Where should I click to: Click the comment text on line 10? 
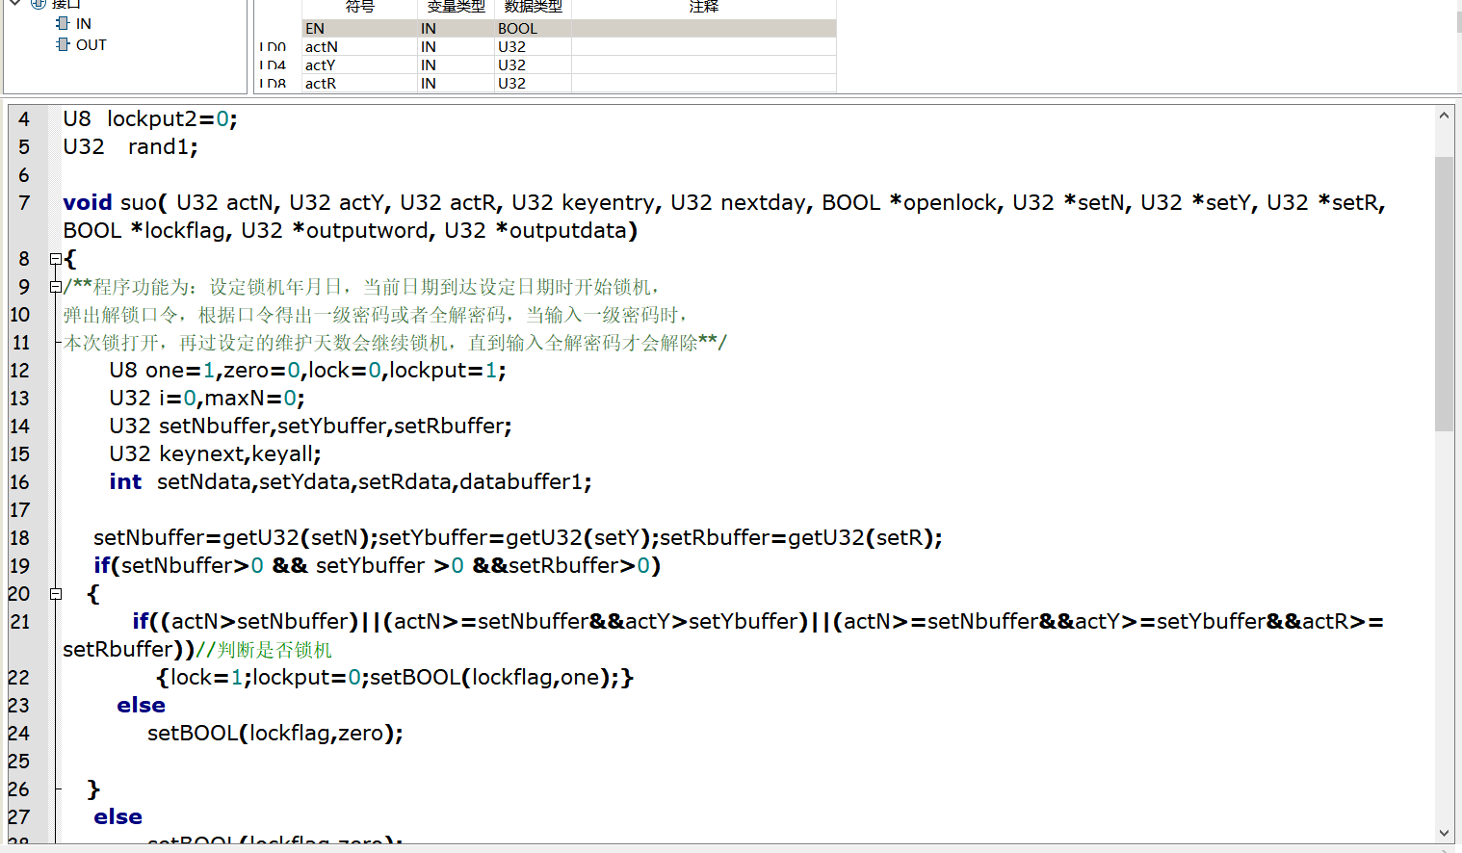click(376, 315)
